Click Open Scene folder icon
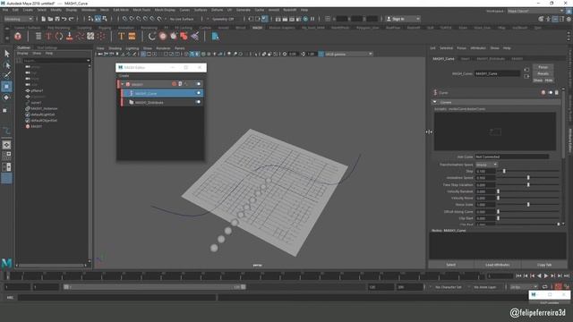 [50, 19]
